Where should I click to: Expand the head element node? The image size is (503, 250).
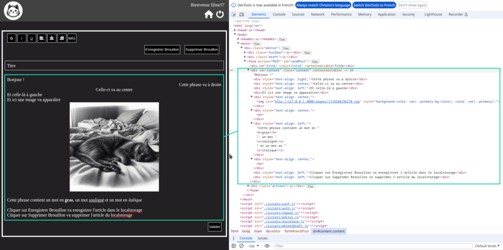(235, 30)
